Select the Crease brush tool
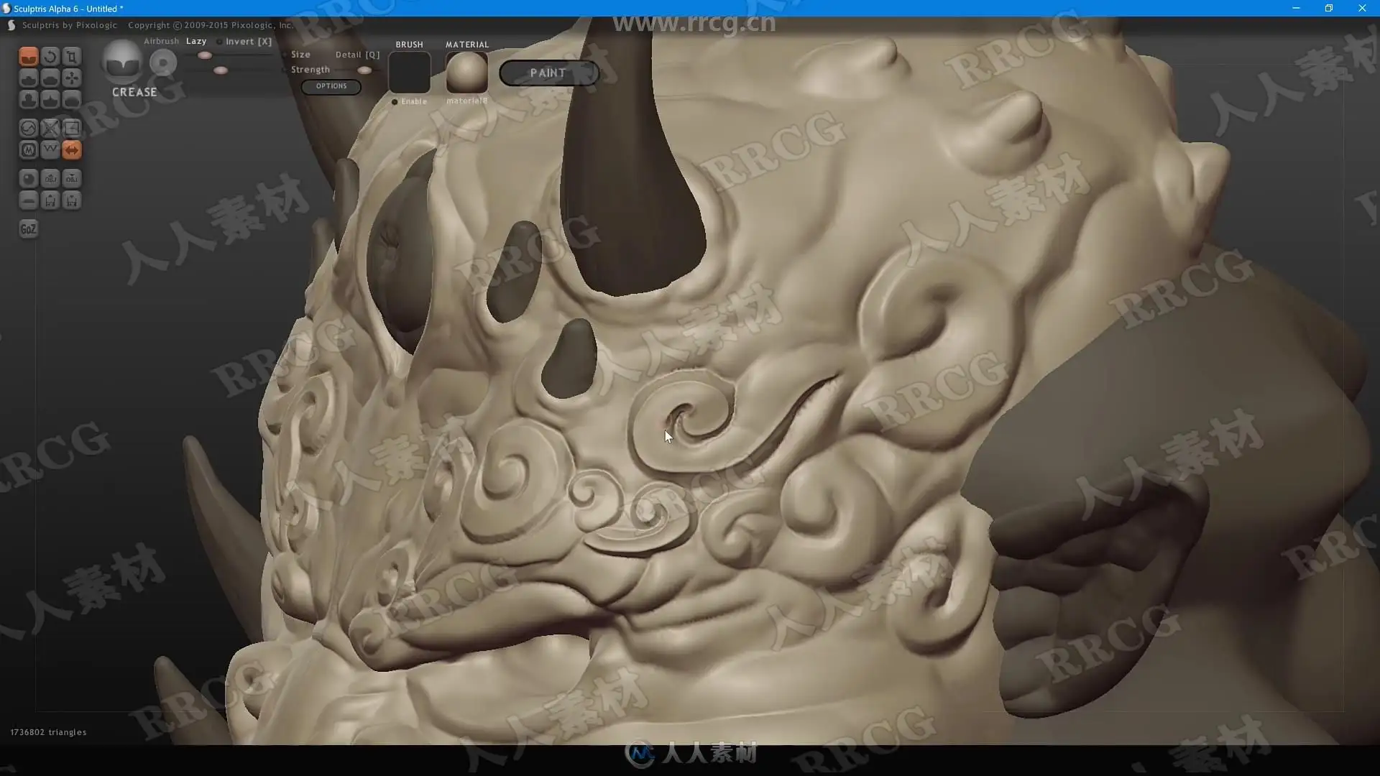Screen dimensions: 1380x776 pyautogui.click(x=28, y=57)
